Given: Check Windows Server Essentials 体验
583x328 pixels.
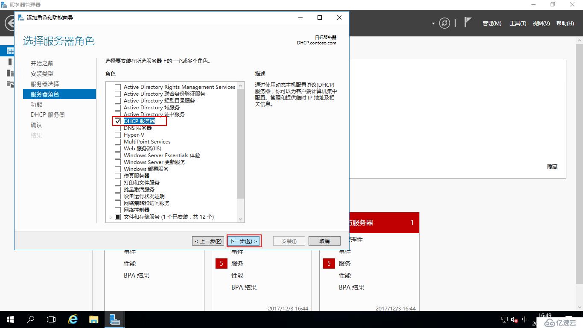Looking at the screenshot, I should 118,155.
